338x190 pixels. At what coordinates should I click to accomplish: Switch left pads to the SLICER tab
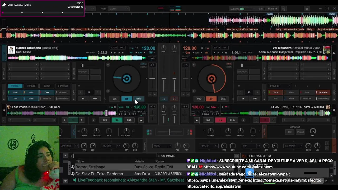(47, 86)
